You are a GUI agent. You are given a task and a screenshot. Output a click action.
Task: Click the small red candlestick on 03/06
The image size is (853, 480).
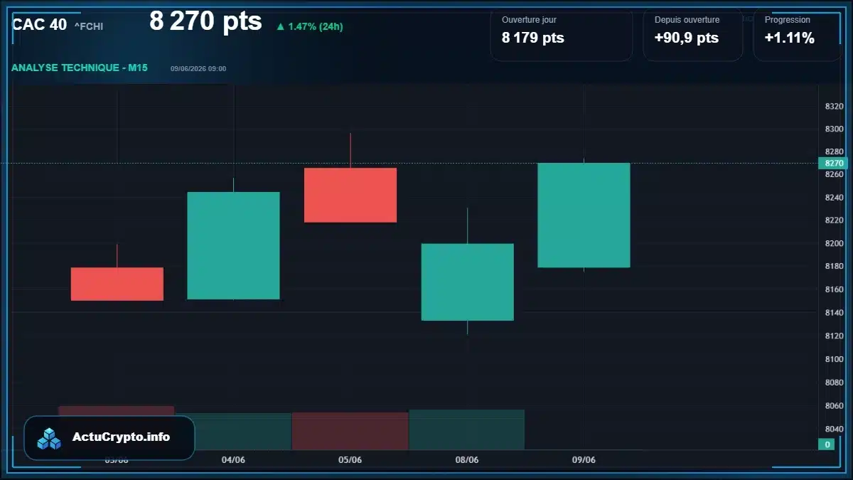[x=117, y=284]
